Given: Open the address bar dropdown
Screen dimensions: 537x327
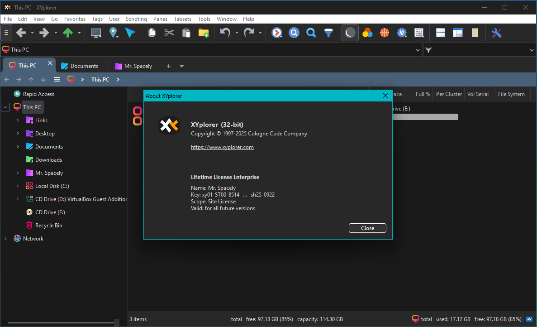Looking at the screenshot, I should coord(418,50).
